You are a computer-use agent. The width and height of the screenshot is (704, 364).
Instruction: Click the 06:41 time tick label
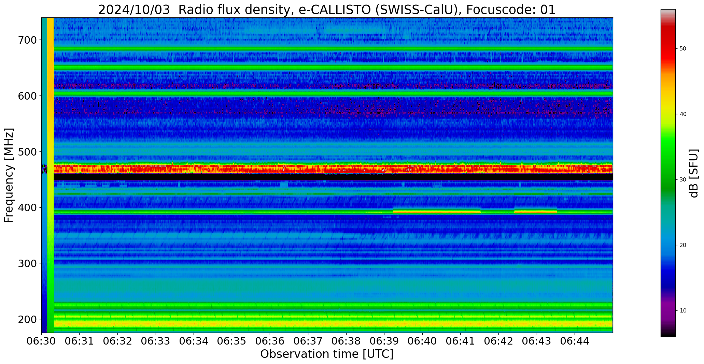(461, 341)
